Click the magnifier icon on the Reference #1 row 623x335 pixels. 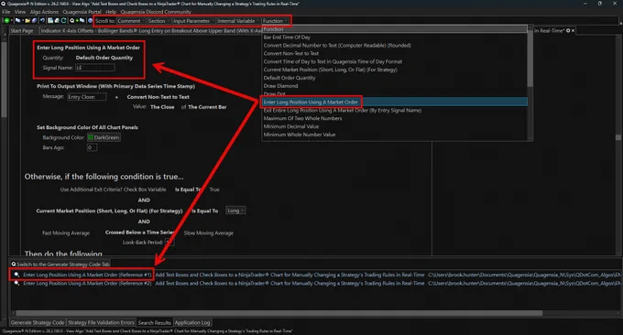16,275
